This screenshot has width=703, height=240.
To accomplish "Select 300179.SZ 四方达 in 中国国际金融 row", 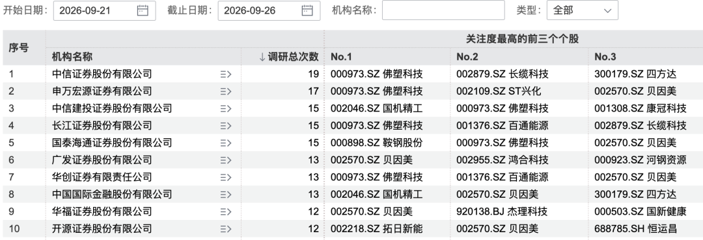I will [x=635, y=195].
